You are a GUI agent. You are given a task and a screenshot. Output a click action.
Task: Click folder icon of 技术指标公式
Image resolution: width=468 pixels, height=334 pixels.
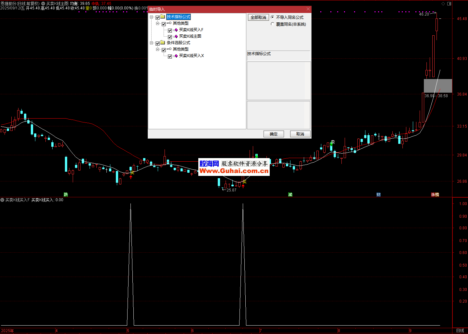[163, 17]
